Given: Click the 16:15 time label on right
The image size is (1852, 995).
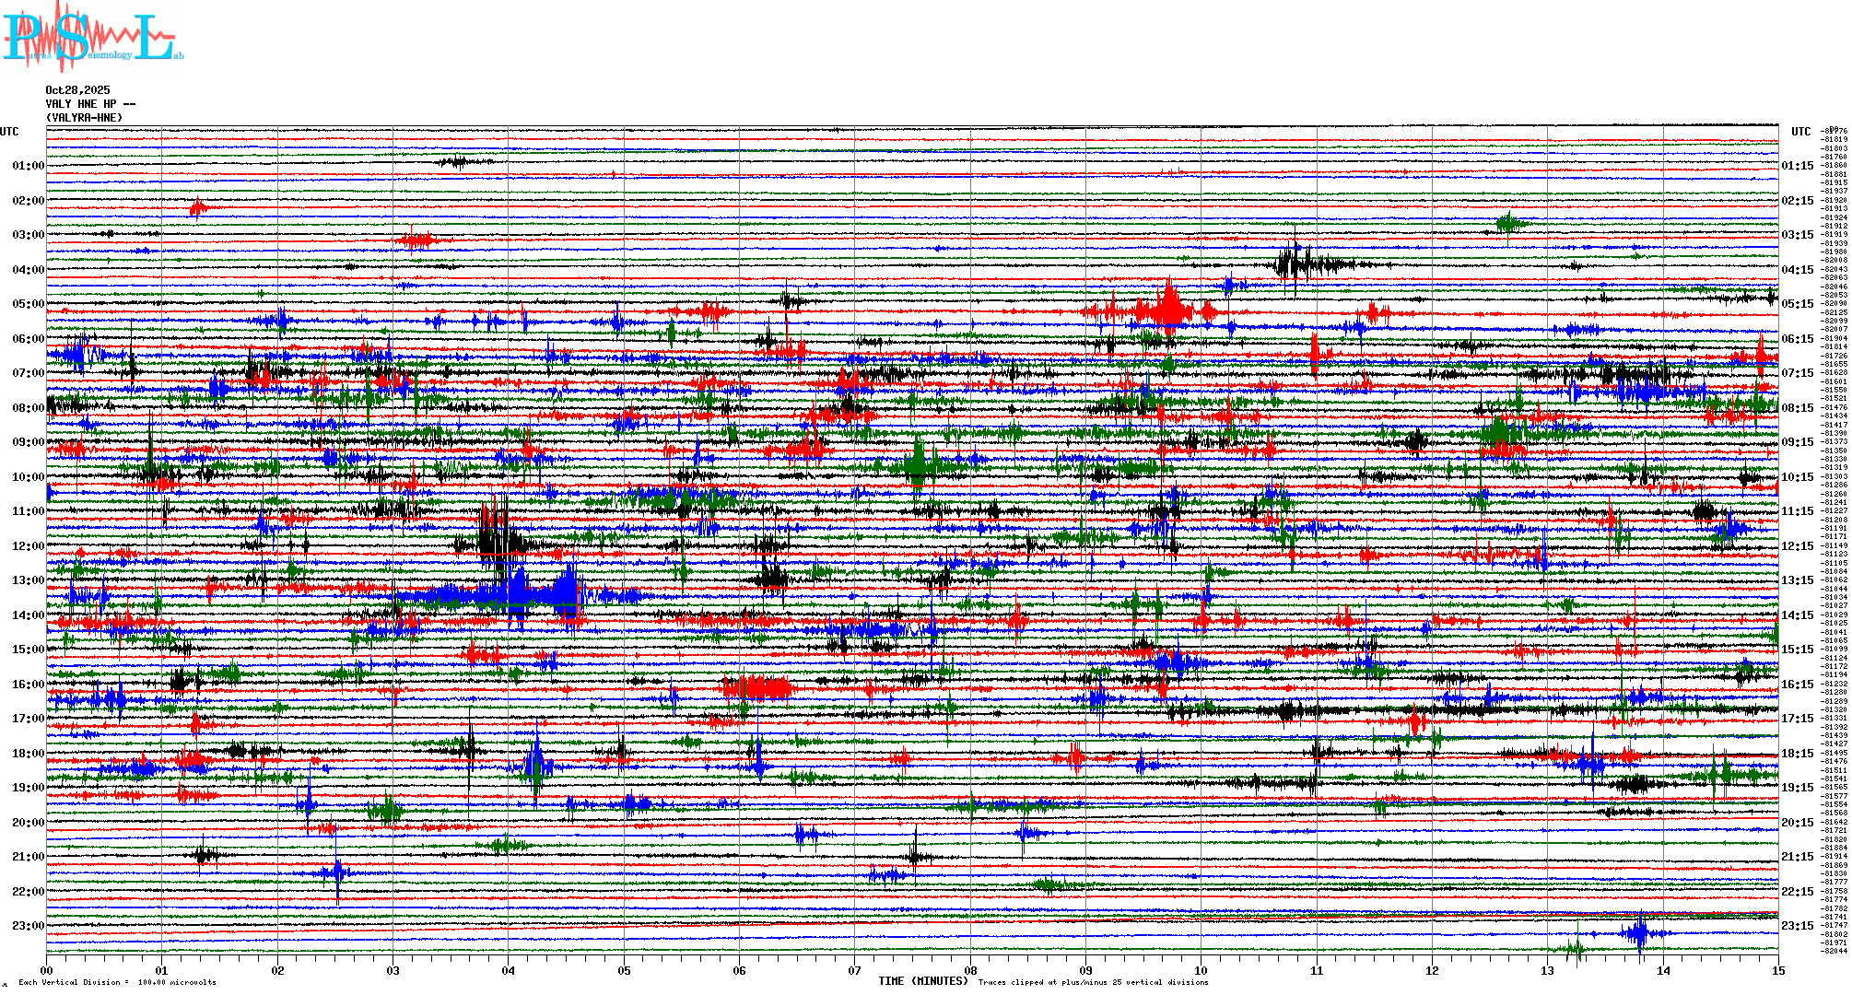Looking at the screenshot, I should 1797,685.
